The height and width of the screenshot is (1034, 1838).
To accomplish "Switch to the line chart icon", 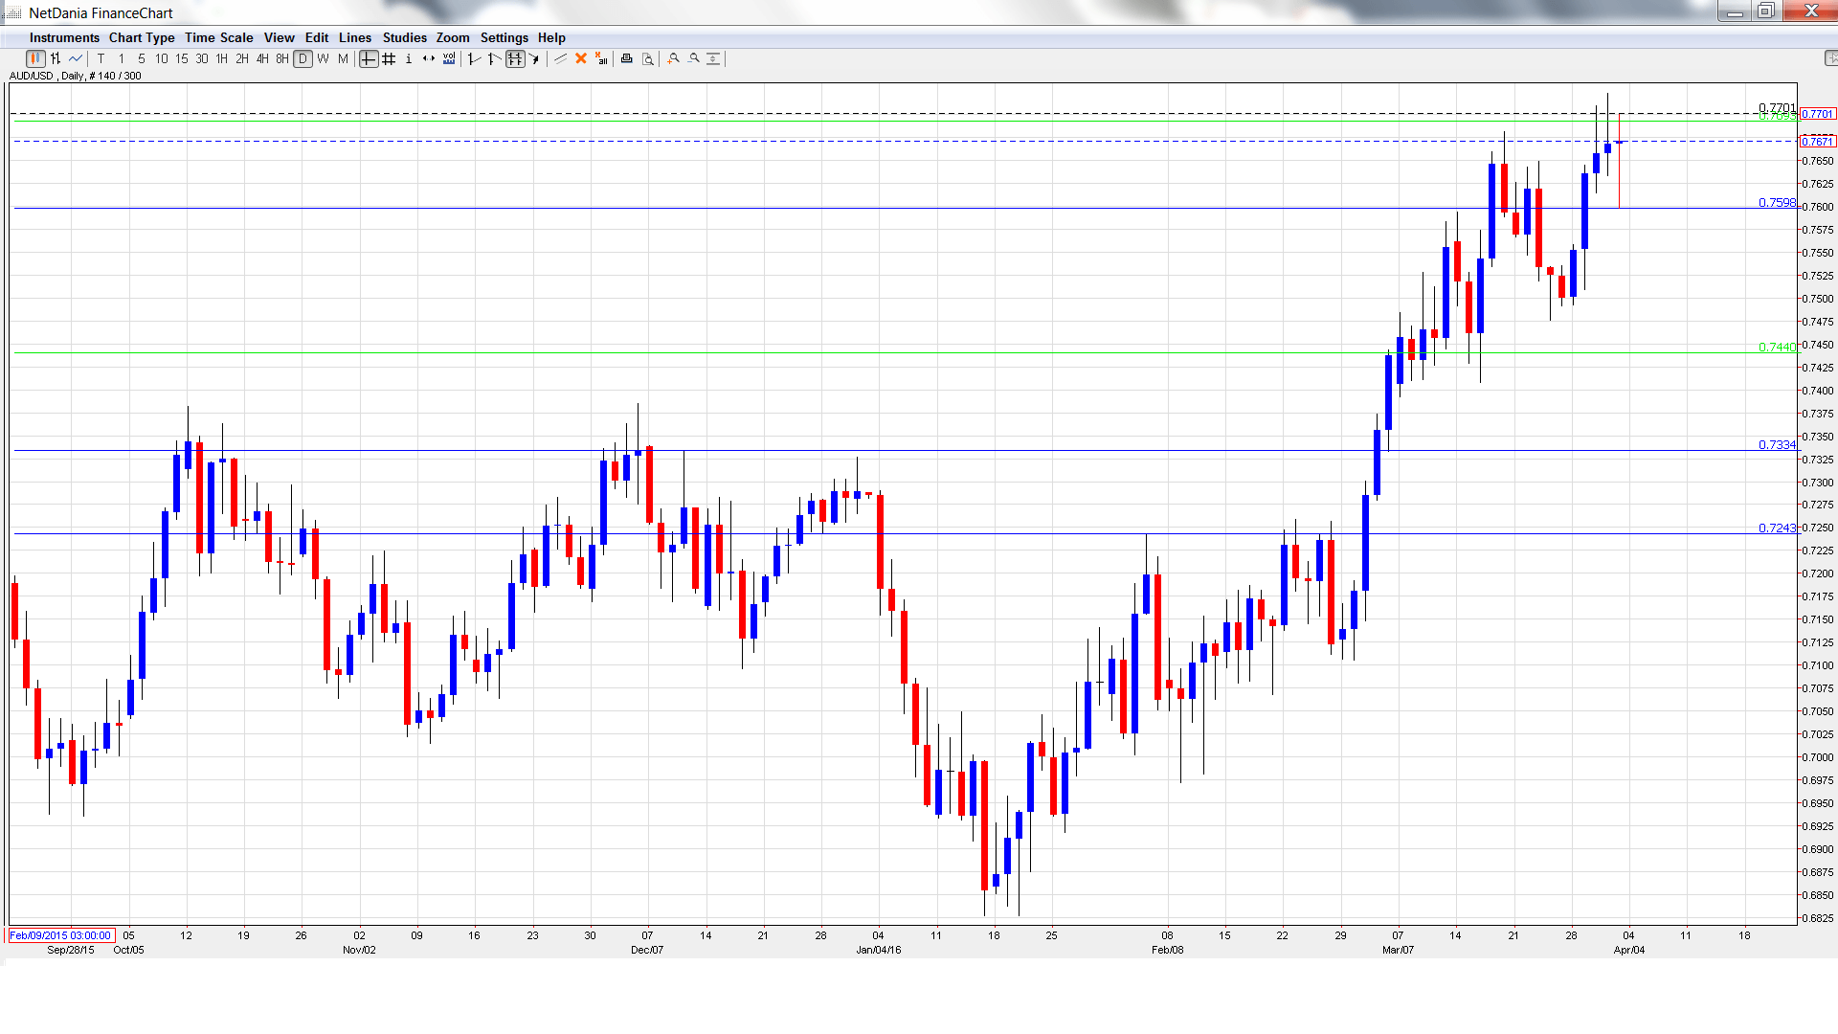I will click(76, 59).
